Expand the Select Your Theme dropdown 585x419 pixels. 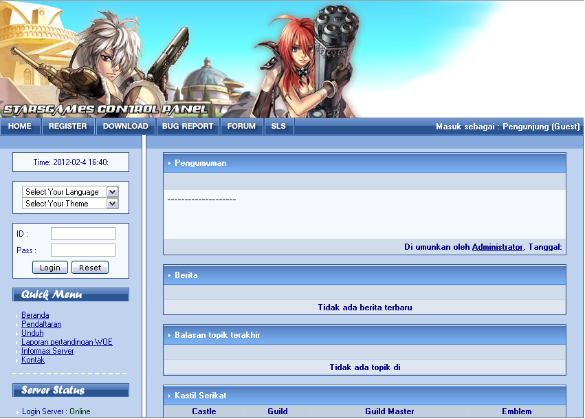70,204
